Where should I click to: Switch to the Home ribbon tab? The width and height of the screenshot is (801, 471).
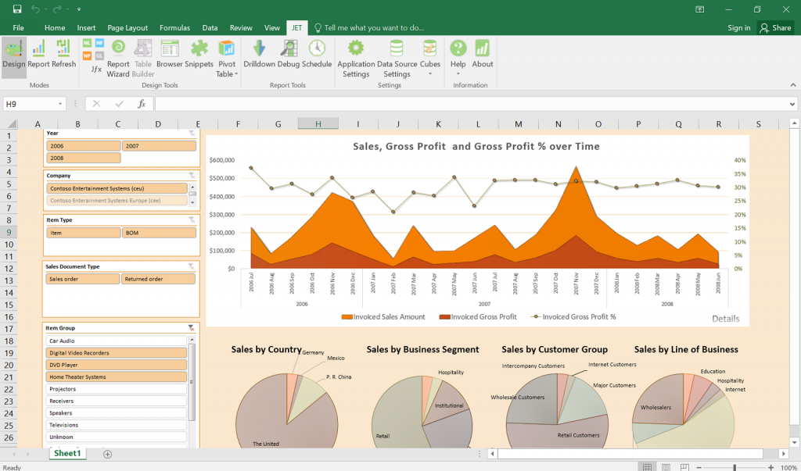[x=55, y=28]
